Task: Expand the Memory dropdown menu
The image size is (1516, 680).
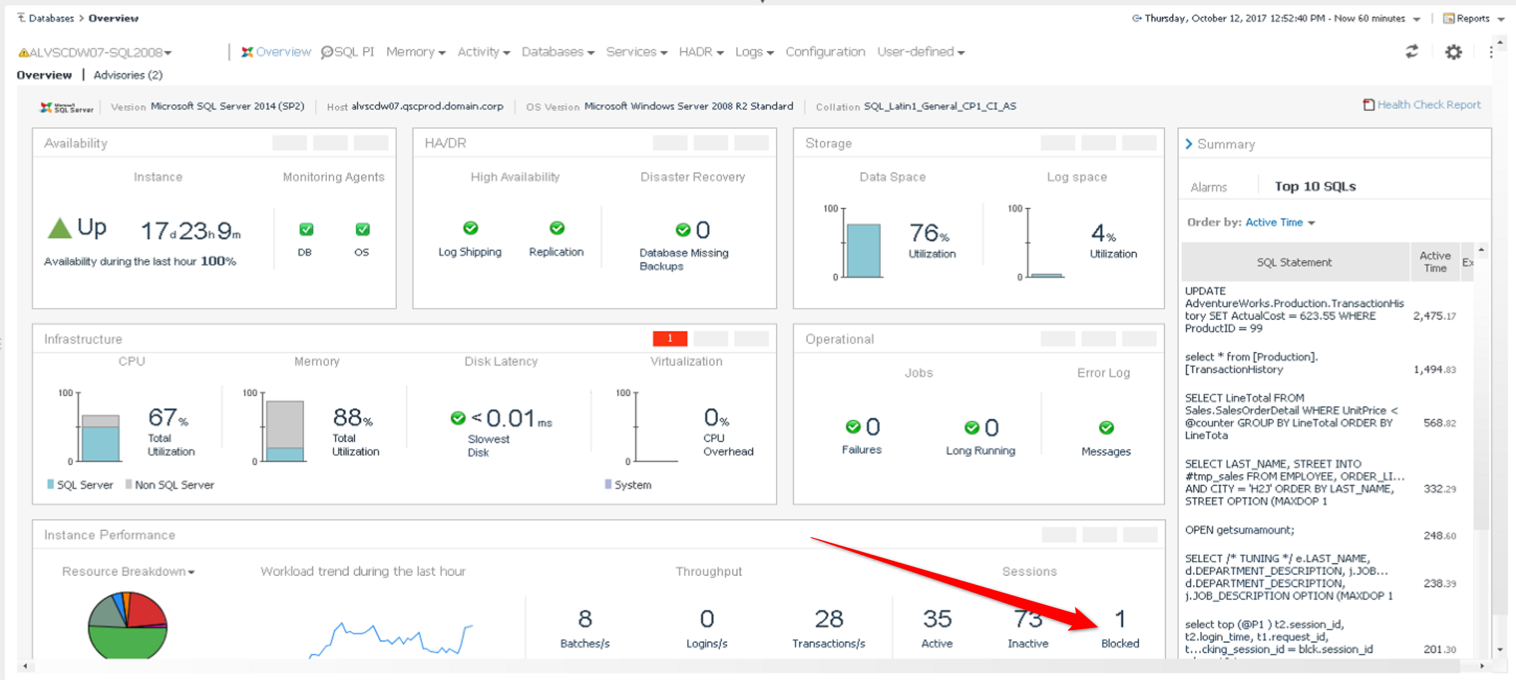Action: [x=416, y=52]
